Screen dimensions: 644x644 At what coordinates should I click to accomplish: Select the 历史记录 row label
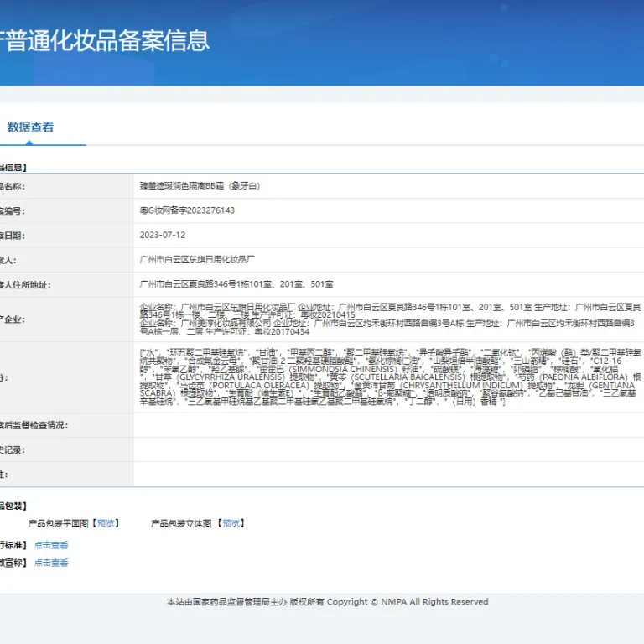13,450
